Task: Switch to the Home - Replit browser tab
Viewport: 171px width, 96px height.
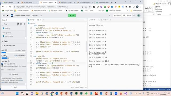Action: click(29, 2)
